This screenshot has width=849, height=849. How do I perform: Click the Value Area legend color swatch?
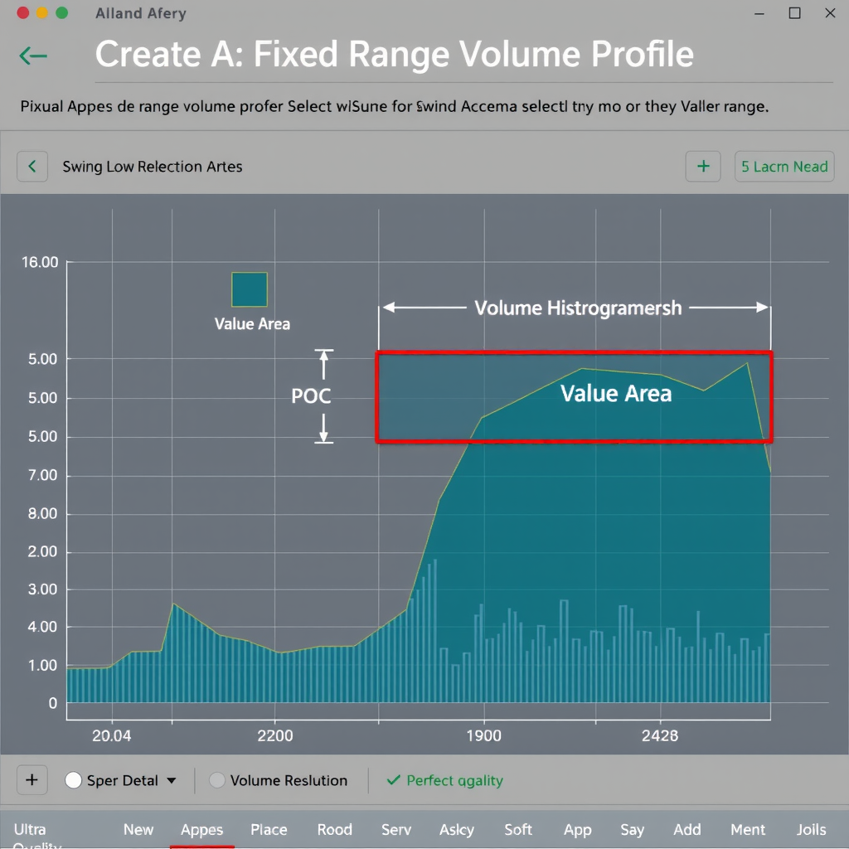(x=250, y=290)
